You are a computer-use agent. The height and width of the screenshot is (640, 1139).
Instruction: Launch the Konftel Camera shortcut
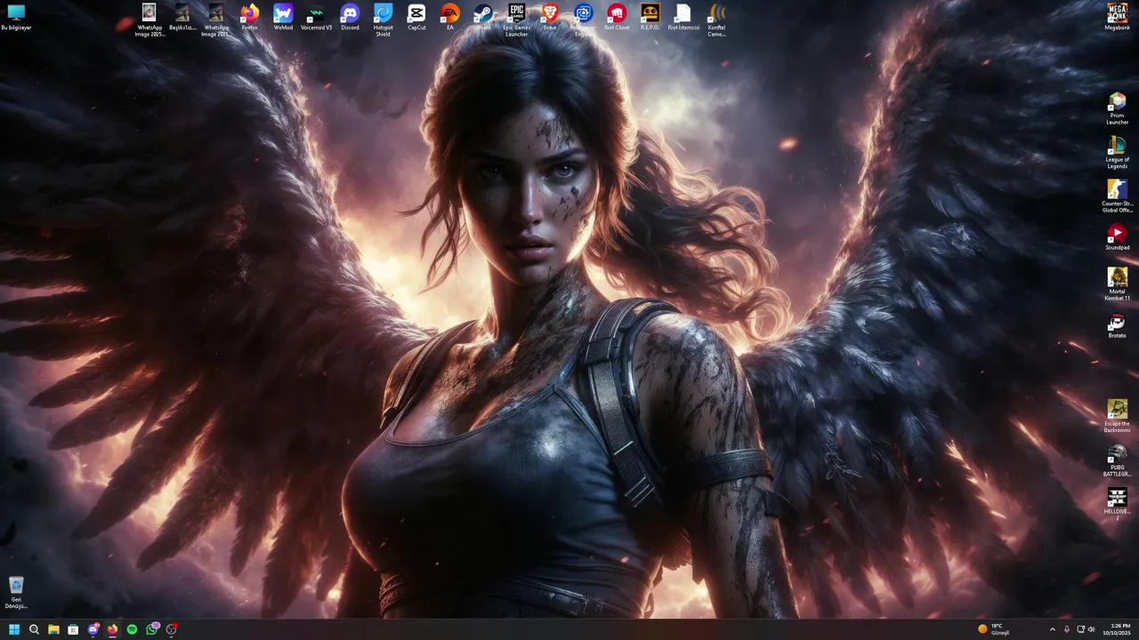tap(716, 20)
